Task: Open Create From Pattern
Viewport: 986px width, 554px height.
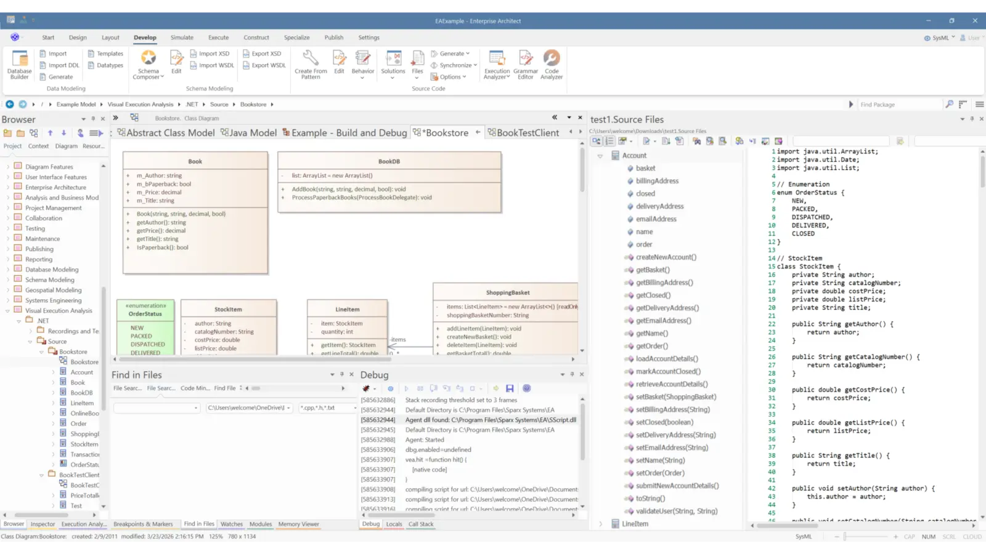Action: pyautogui.click(x=310, y=65)
